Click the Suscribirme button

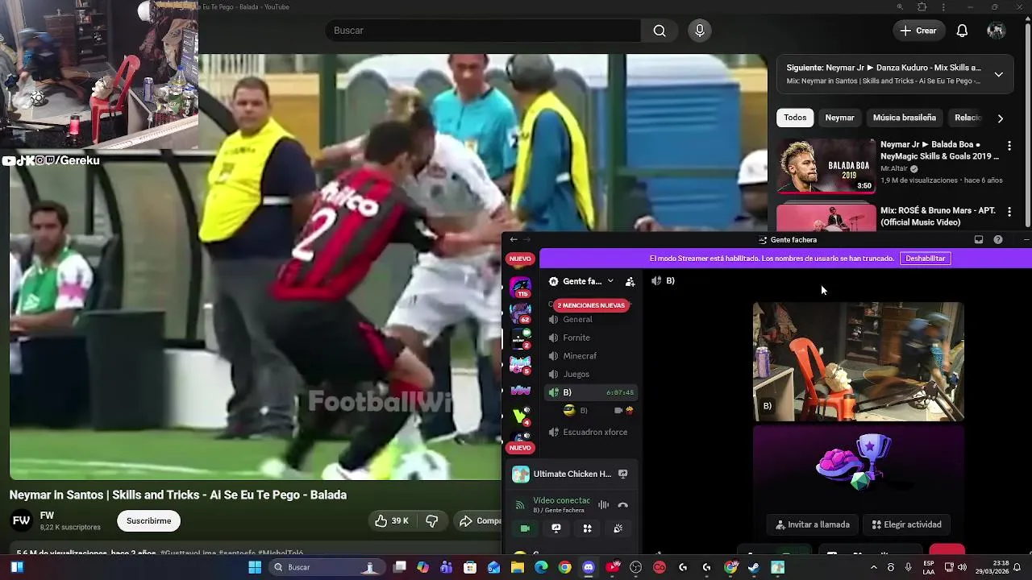[149, 521]
